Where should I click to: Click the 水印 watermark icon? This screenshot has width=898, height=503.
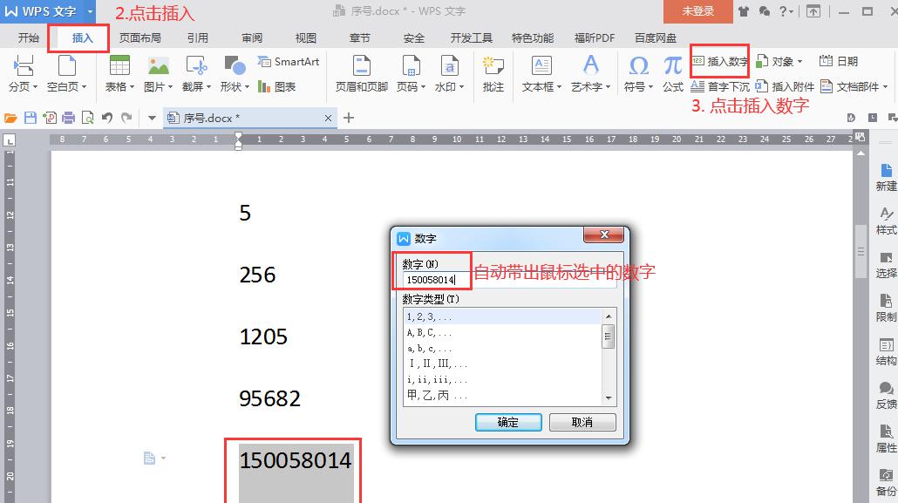pyautogui.click(x=450, y=66)
